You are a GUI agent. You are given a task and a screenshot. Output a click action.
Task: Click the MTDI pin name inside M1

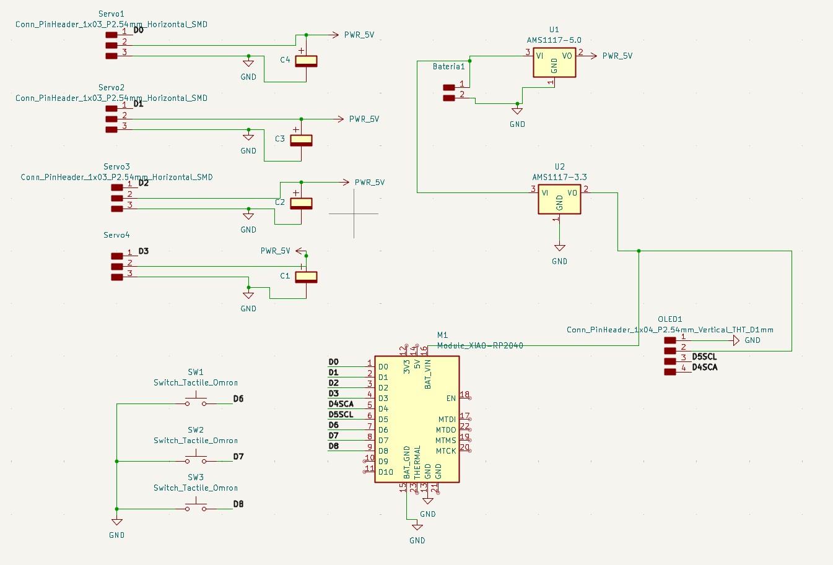(447, 420)
